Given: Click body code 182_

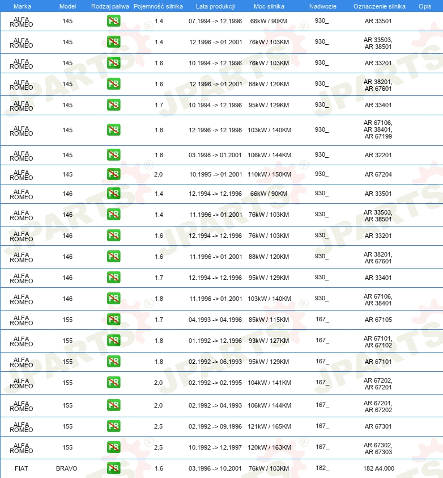Looking at the screenshot, I should click(x=322, y=468).
